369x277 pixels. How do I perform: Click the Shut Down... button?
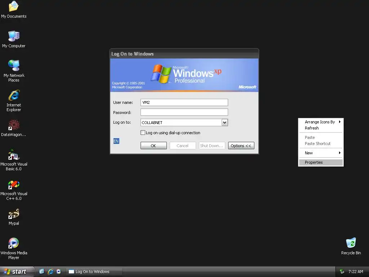coord(212,146)
